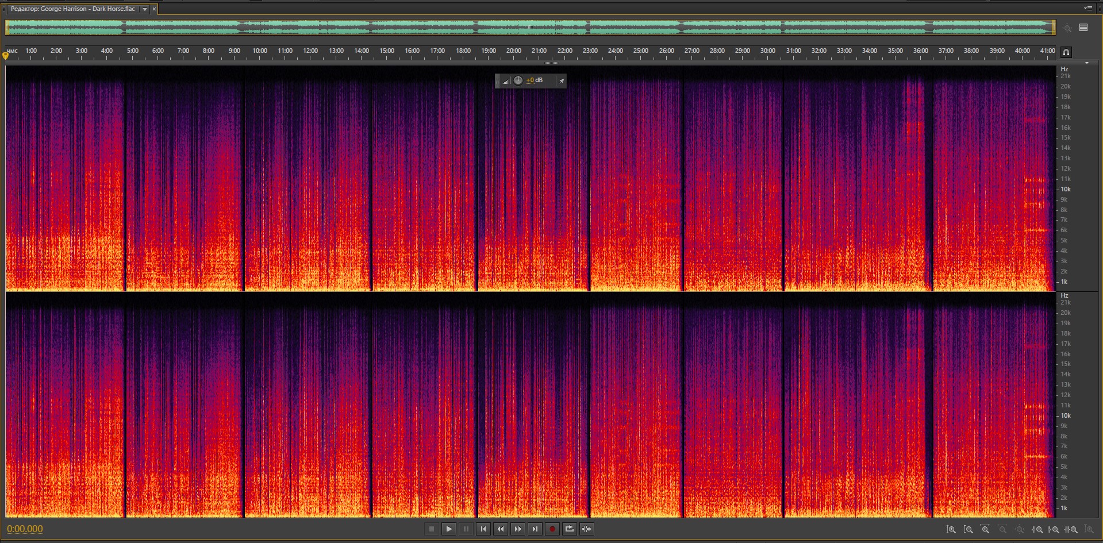Viewport: 1103px width, 543px height.
Task: Zoom out amplitude vertically
Action: [969, 529]
